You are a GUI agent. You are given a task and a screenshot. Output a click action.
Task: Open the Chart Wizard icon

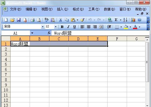pyautogui.click(x=133, y=20)
